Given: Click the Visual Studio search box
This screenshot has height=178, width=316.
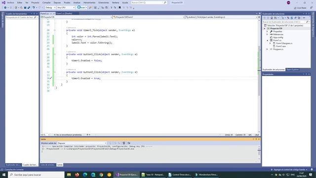Looking at the screenshot, I should [x=149, y=2].
